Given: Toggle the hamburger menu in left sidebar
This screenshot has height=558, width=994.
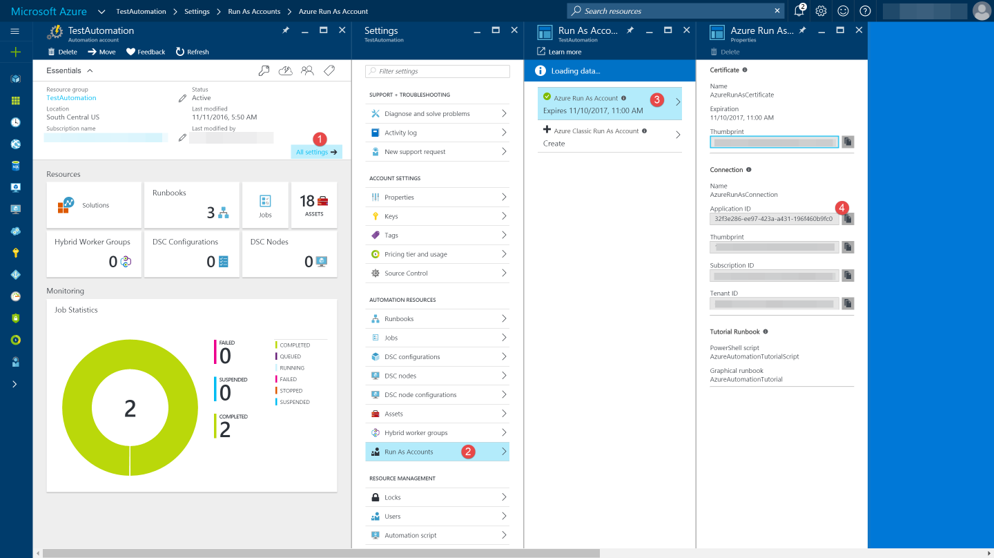Looking at the screenshot, I should tap(15, 31).
